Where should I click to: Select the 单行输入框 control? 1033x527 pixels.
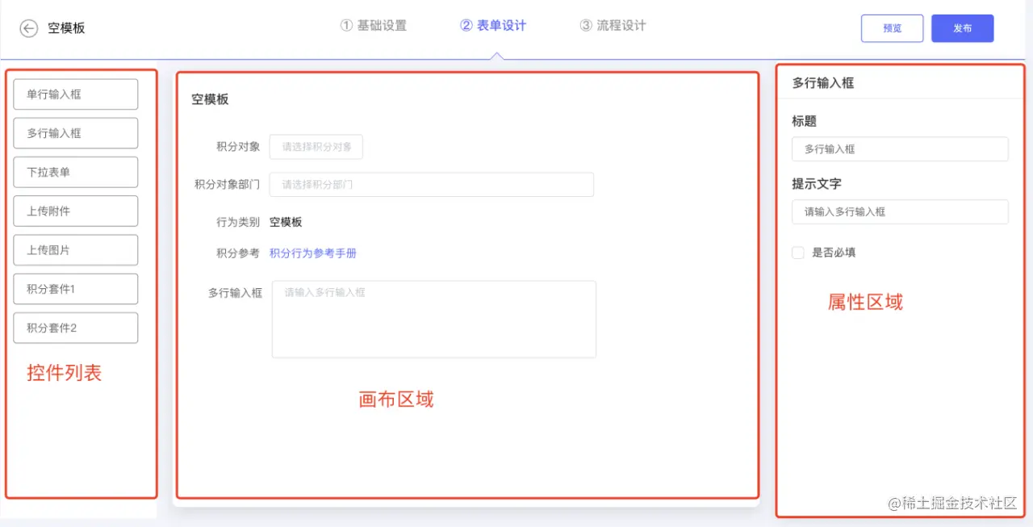click(x=76, y=94)
